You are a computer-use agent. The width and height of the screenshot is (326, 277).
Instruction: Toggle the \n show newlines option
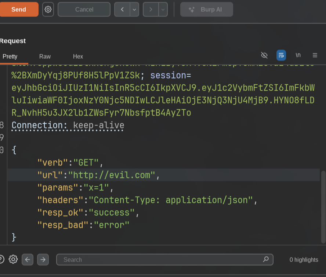298,55
